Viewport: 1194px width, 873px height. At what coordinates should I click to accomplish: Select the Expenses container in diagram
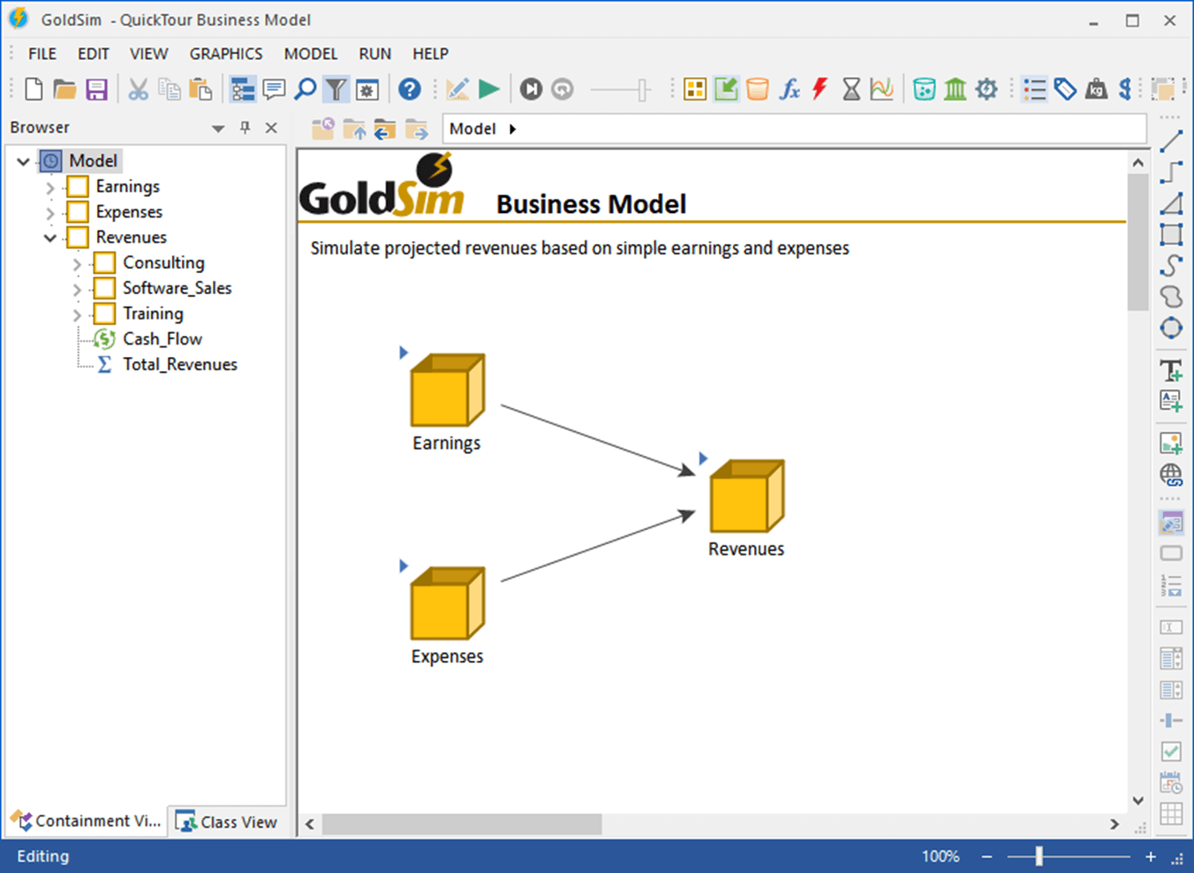click(x=448, y=603)
